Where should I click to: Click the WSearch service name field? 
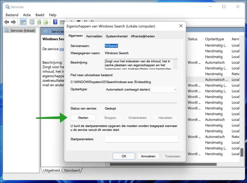[111, 46]
